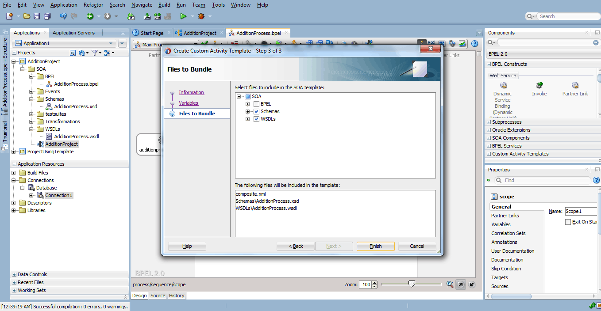
Task: Click the Projects panel filter funnel icon
Action: pyautogui.click(x=94, y=53)
